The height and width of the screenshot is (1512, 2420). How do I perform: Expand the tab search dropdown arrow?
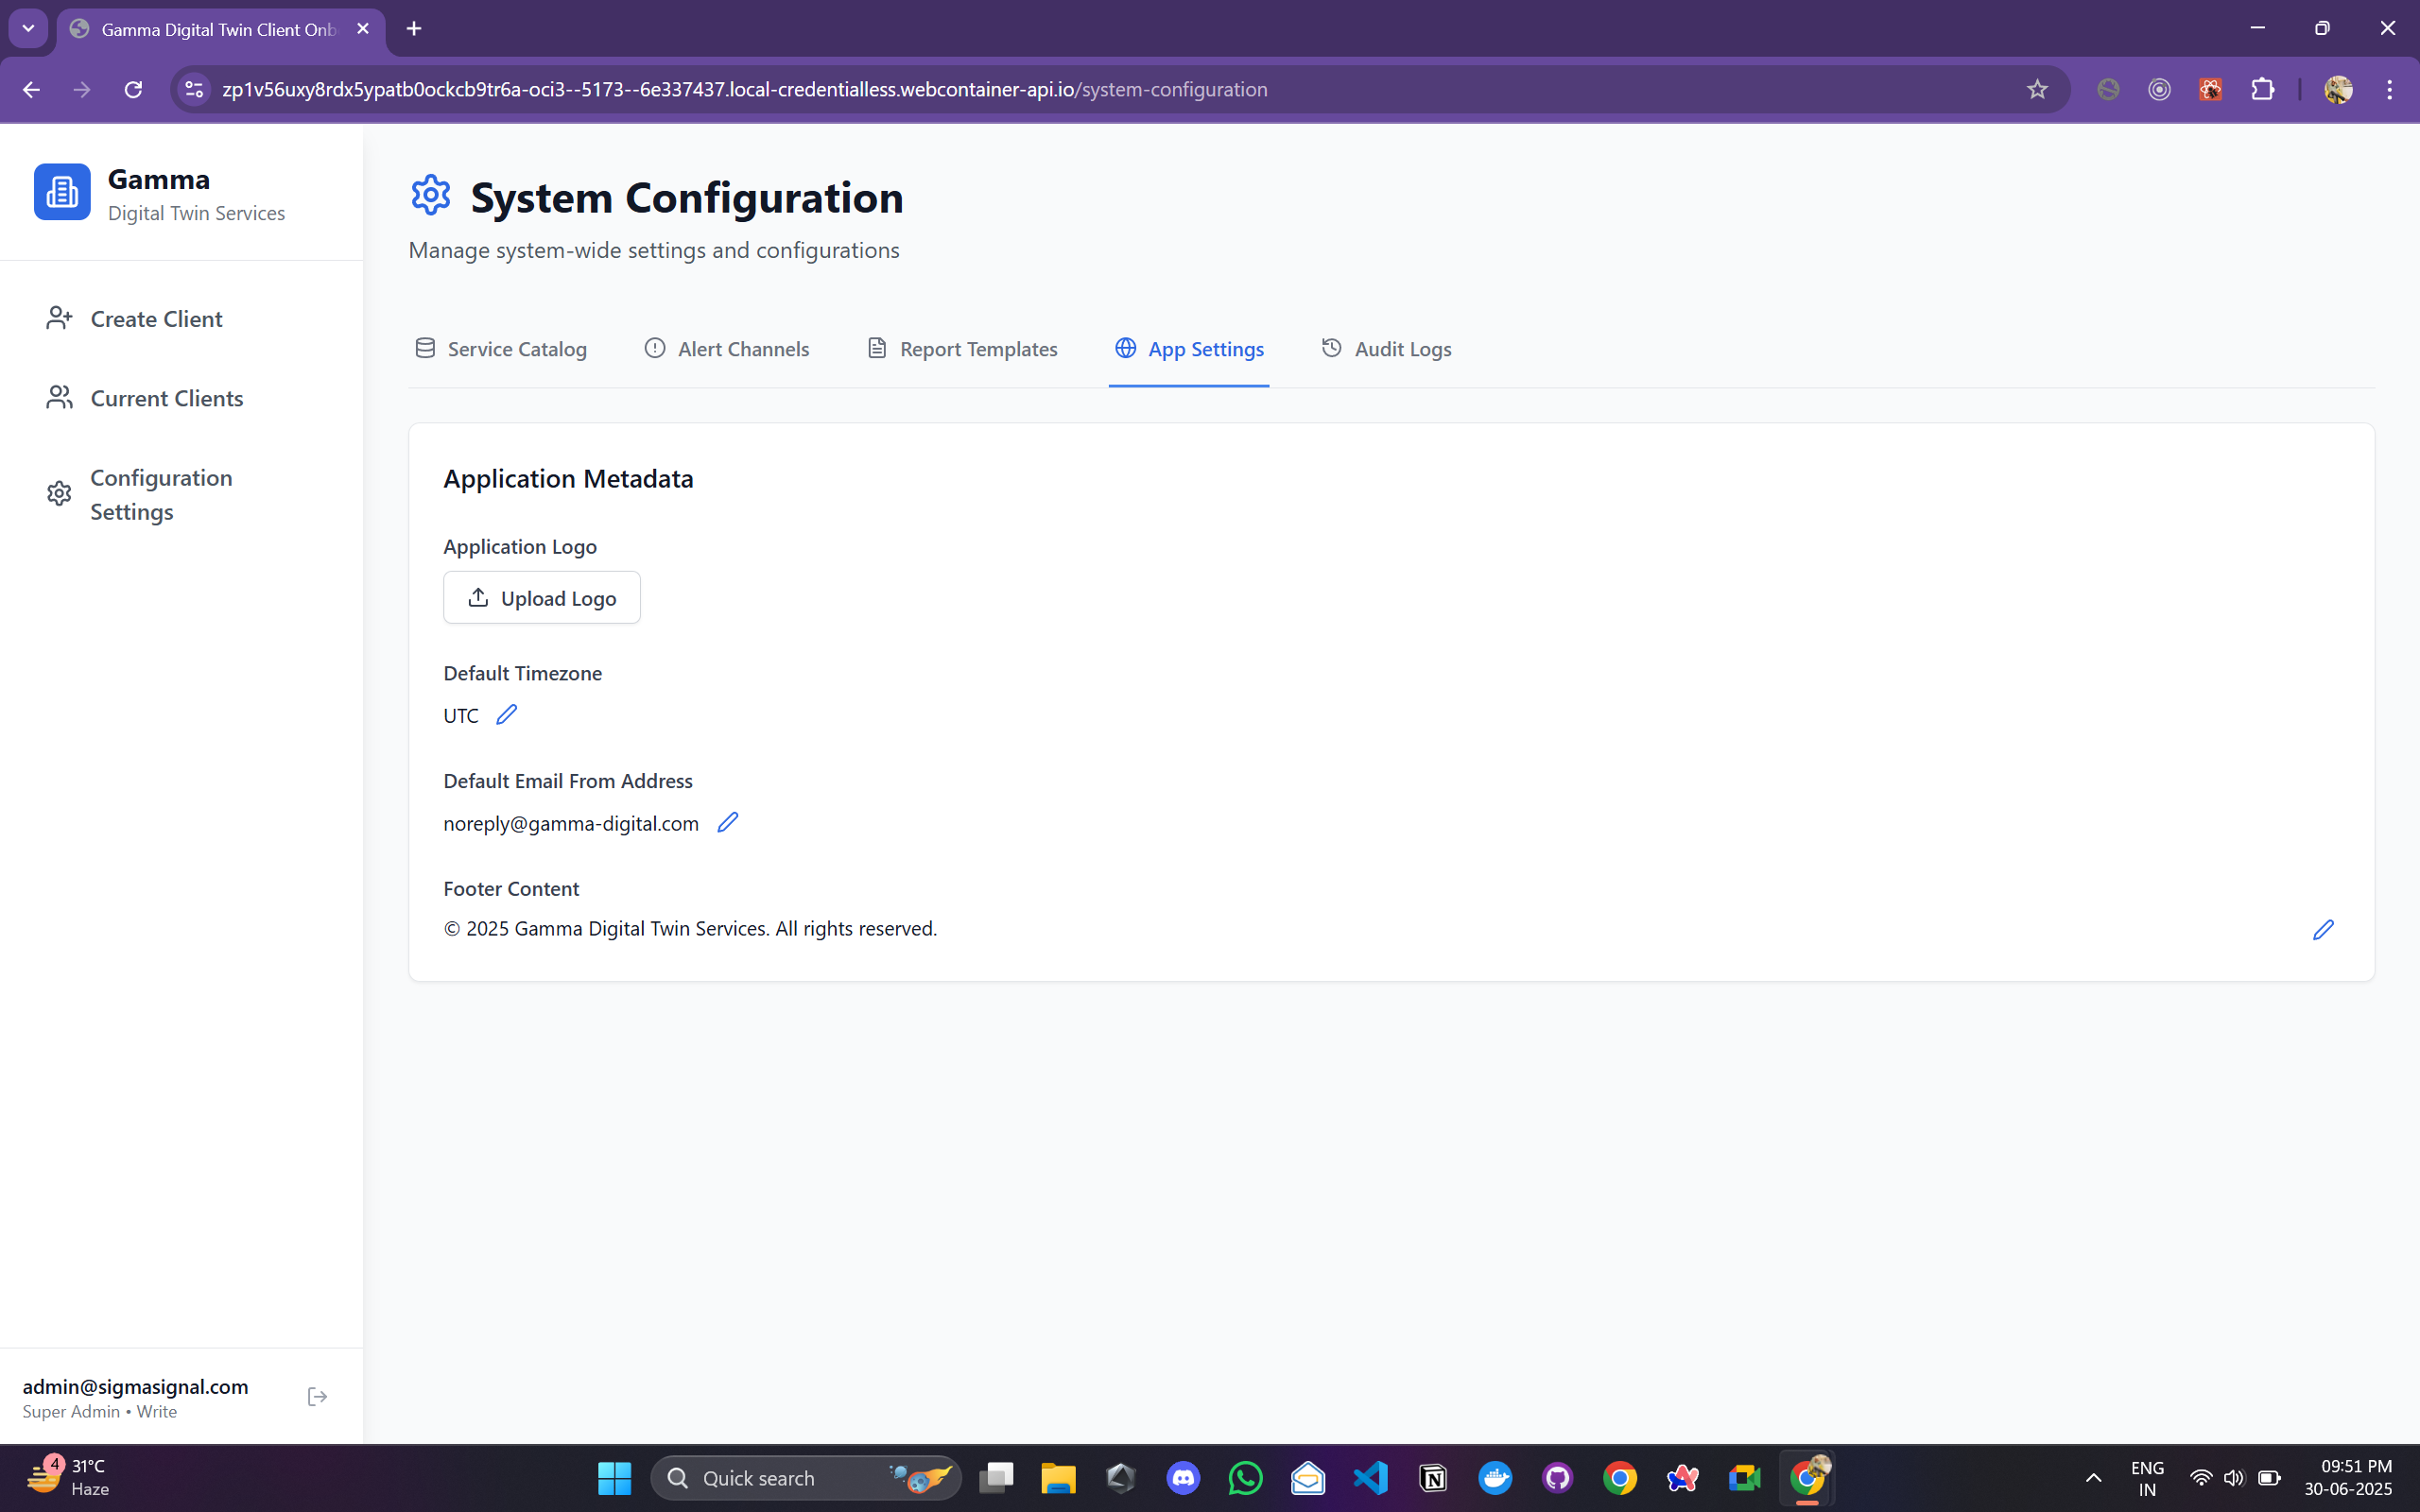click(28, 28)
